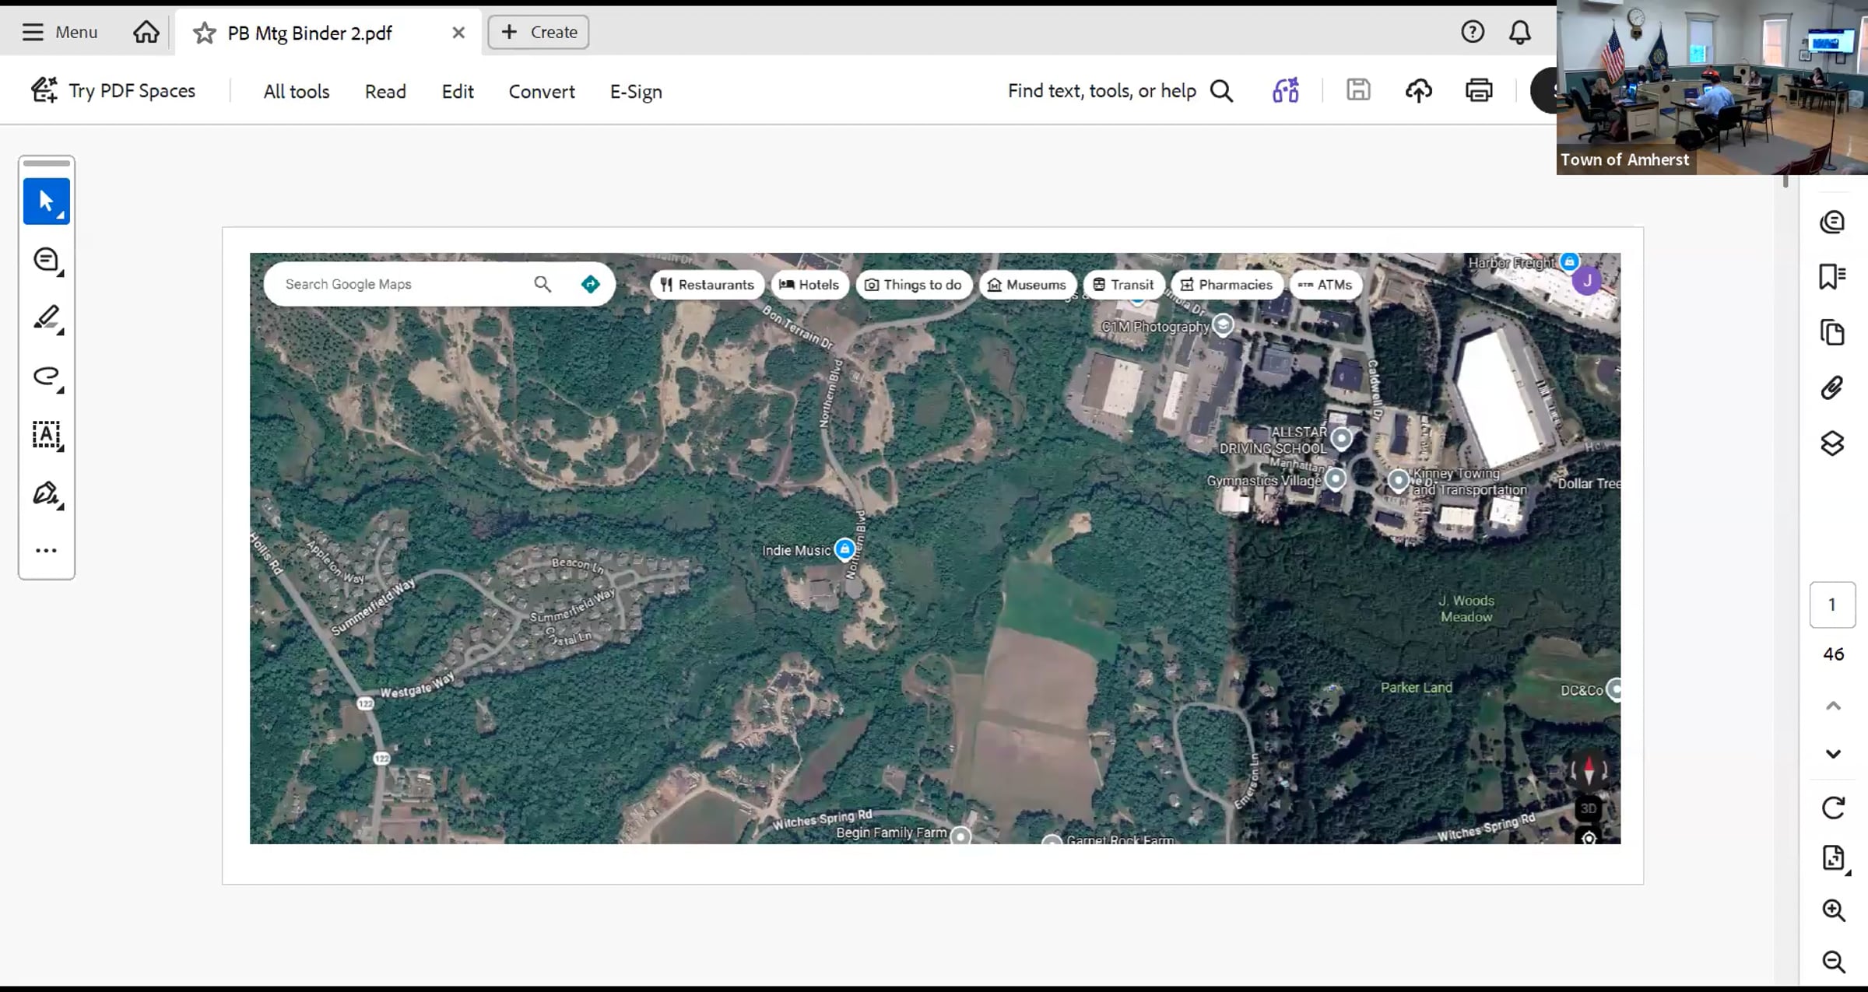This screenshot has height=992, width=1868.
Task: Click Try PDF Spaces
Action: pyautogui.click(x=113, y=90)
